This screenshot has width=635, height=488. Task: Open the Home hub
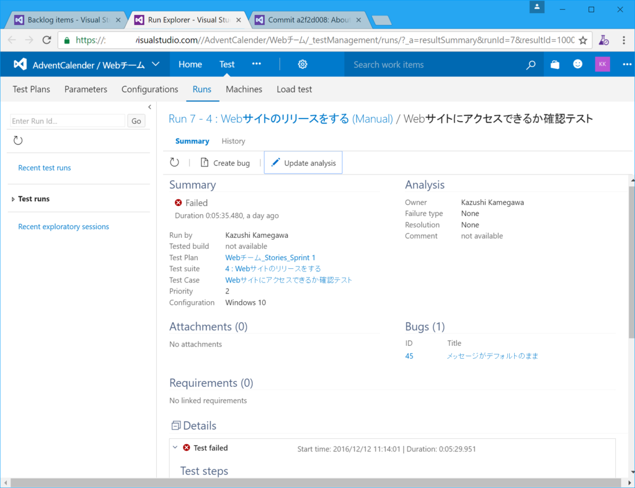(190, 64)
